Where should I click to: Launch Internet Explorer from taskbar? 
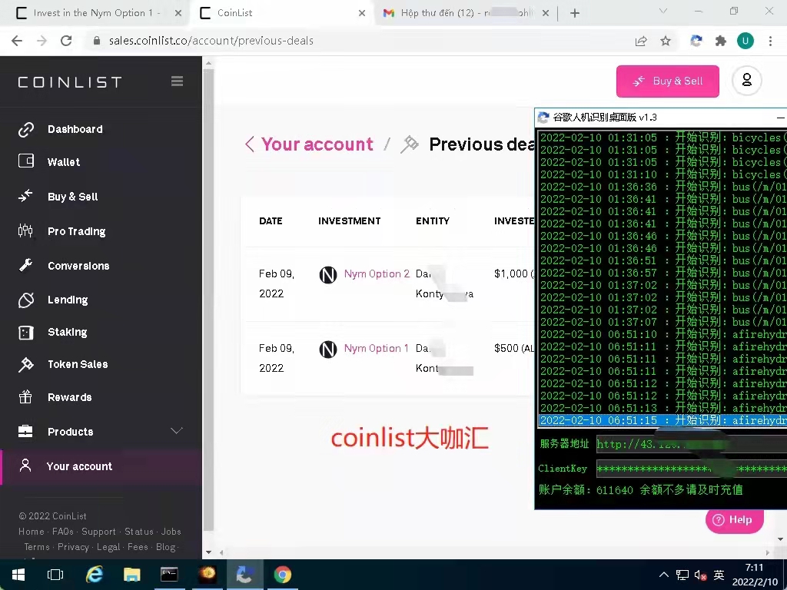click(94, 575)
